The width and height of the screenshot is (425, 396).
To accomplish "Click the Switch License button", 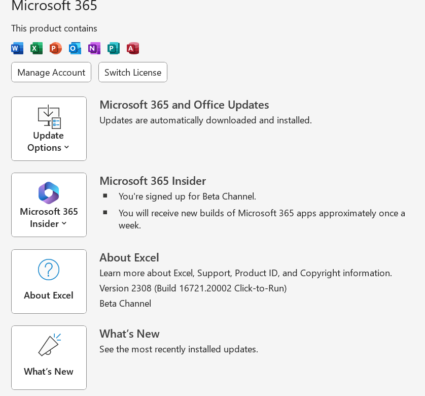I will pos(133,72).
